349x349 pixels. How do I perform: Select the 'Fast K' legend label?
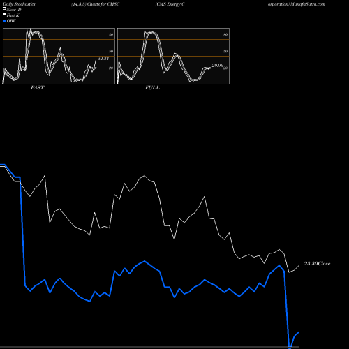[13, 15]
